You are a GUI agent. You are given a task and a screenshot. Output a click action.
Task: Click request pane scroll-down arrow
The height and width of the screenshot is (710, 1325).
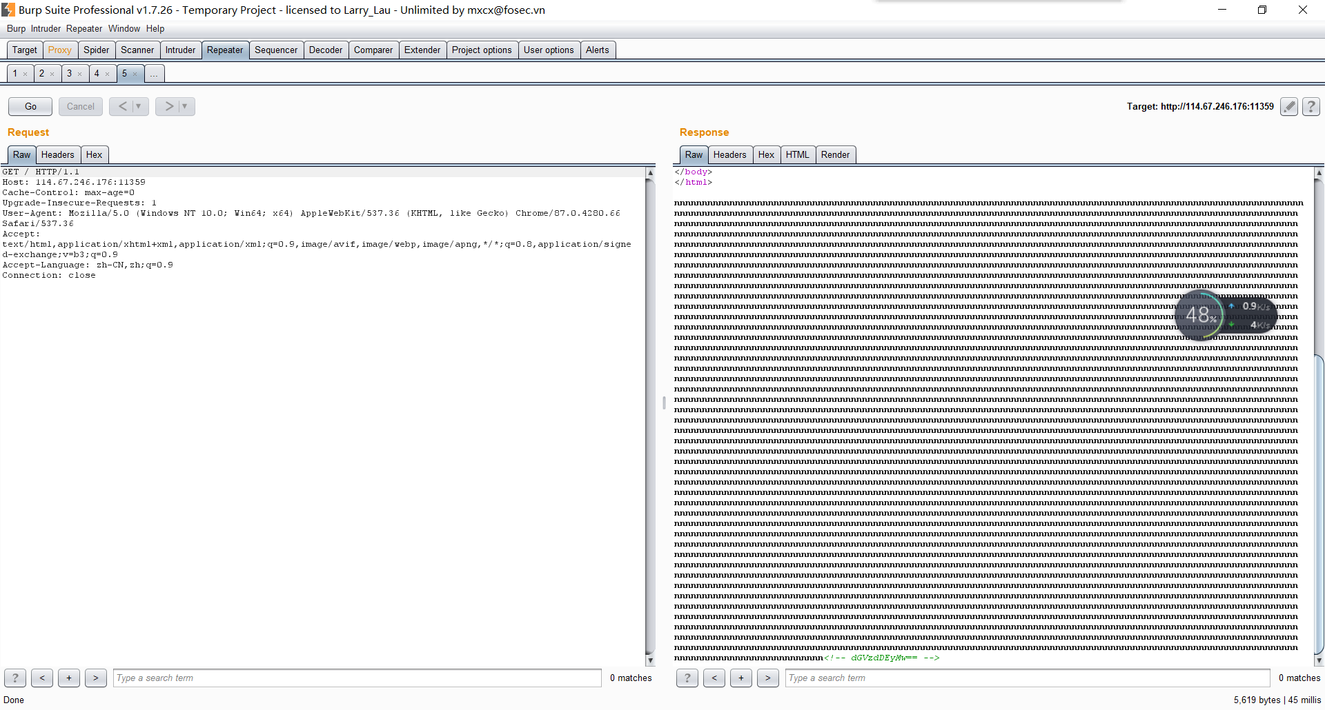(649, 660)
